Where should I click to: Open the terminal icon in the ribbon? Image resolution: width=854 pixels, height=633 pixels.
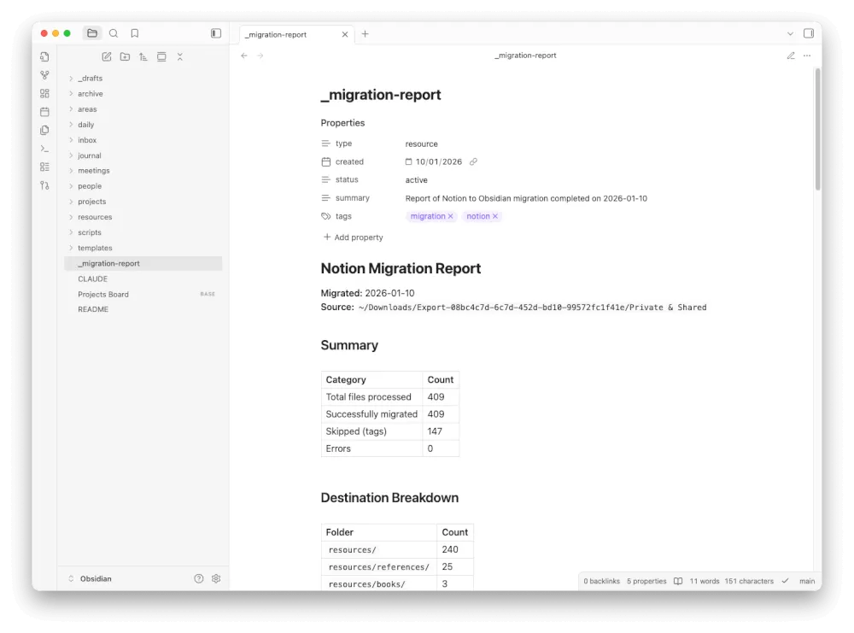44,148
